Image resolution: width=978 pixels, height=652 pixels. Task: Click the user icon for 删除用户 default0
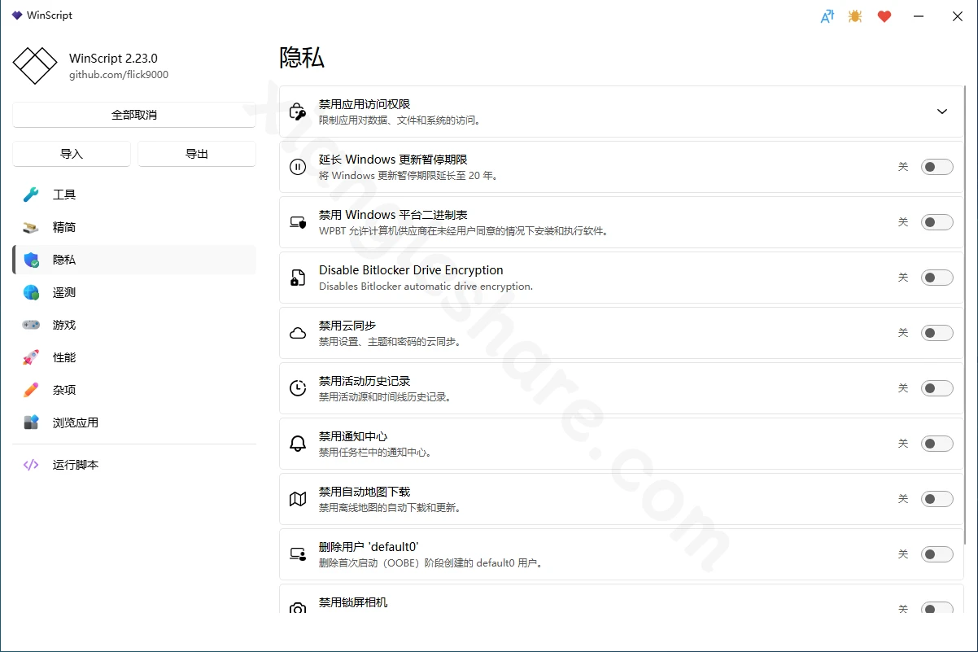298,554
